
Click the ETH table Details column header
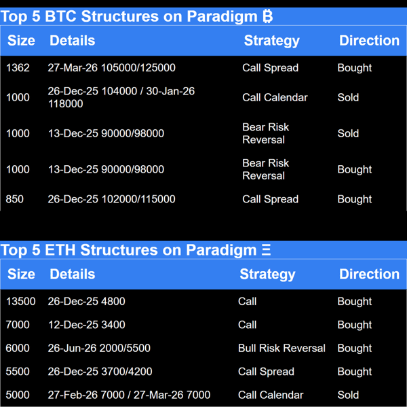[73, 274]
